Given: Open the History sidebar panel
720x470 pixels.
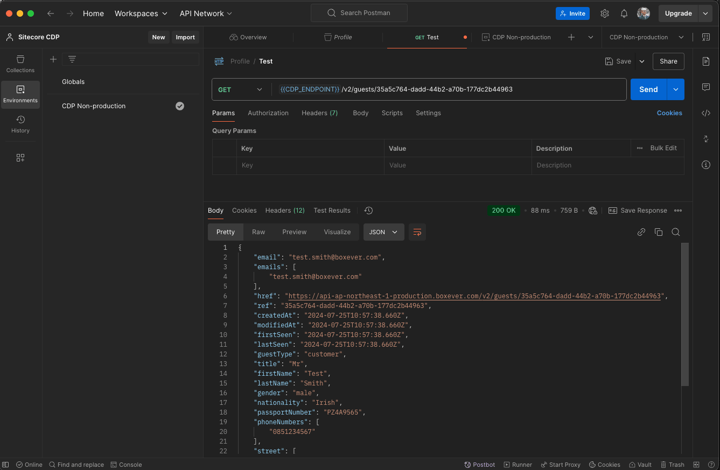Looking at the screenshot, I should 20,124.
